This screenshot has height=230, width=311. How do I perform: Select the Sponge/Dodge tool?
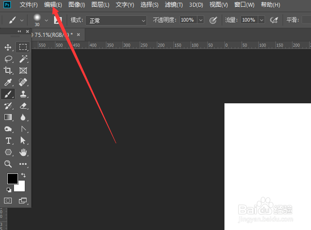(x=8, y=129)
